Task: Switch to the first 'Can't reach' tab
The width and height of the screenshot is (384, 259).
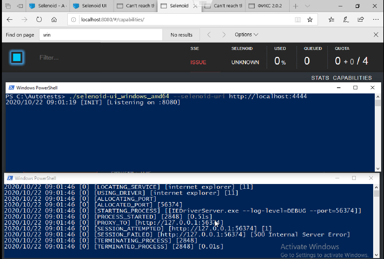Action: click(135, 6)
